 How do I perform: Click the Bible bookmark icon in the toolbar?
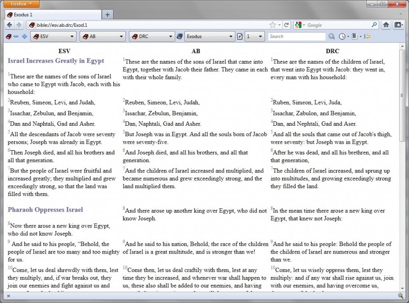pos(355,37)
